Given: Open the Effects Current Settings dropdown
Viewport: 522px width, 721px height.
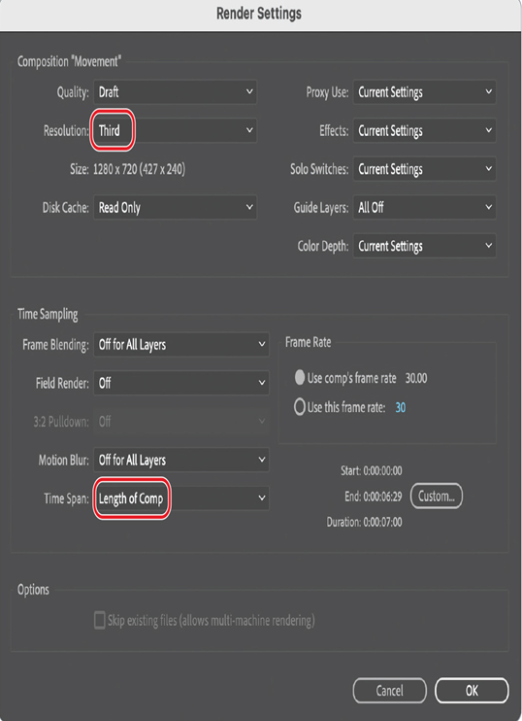Looking at the screenshot, I should [x=424, y=130].
